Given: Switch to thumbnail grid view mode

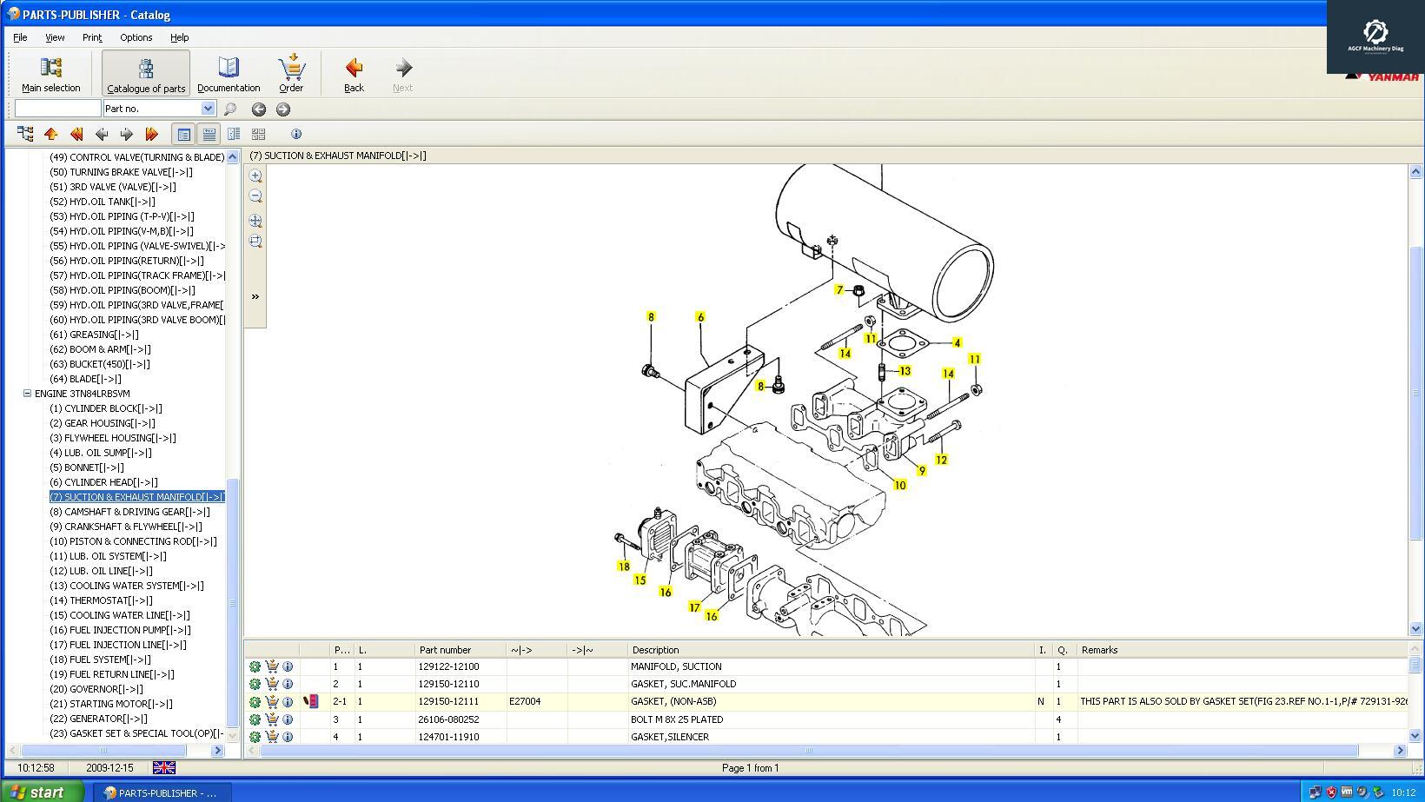Looking at the screenshot, I should click(x=258, y=134).
